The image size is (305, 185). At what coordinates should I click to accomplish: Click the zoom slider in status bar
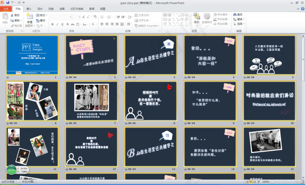point(285,182)
